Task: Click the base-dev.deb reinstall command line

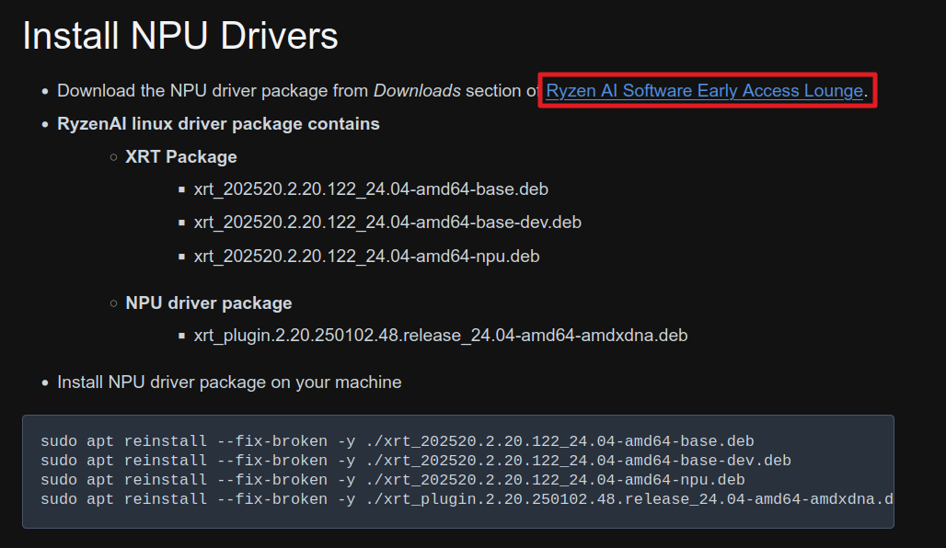Action: [x=415, y=461]
